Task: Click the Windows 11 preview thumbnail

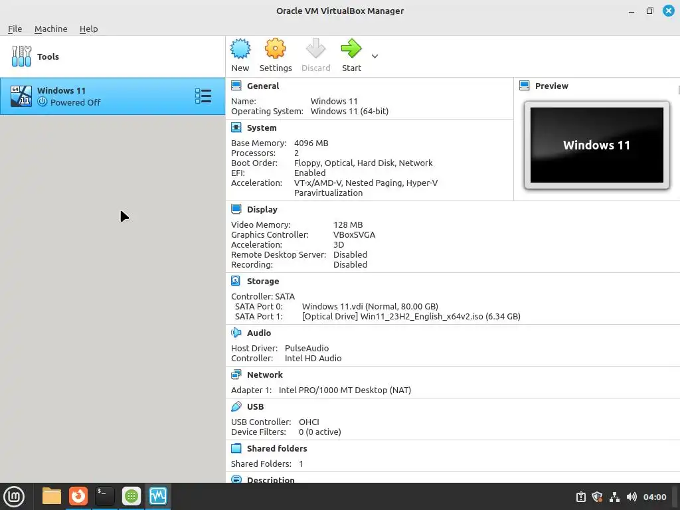Action: coord(597,145)
